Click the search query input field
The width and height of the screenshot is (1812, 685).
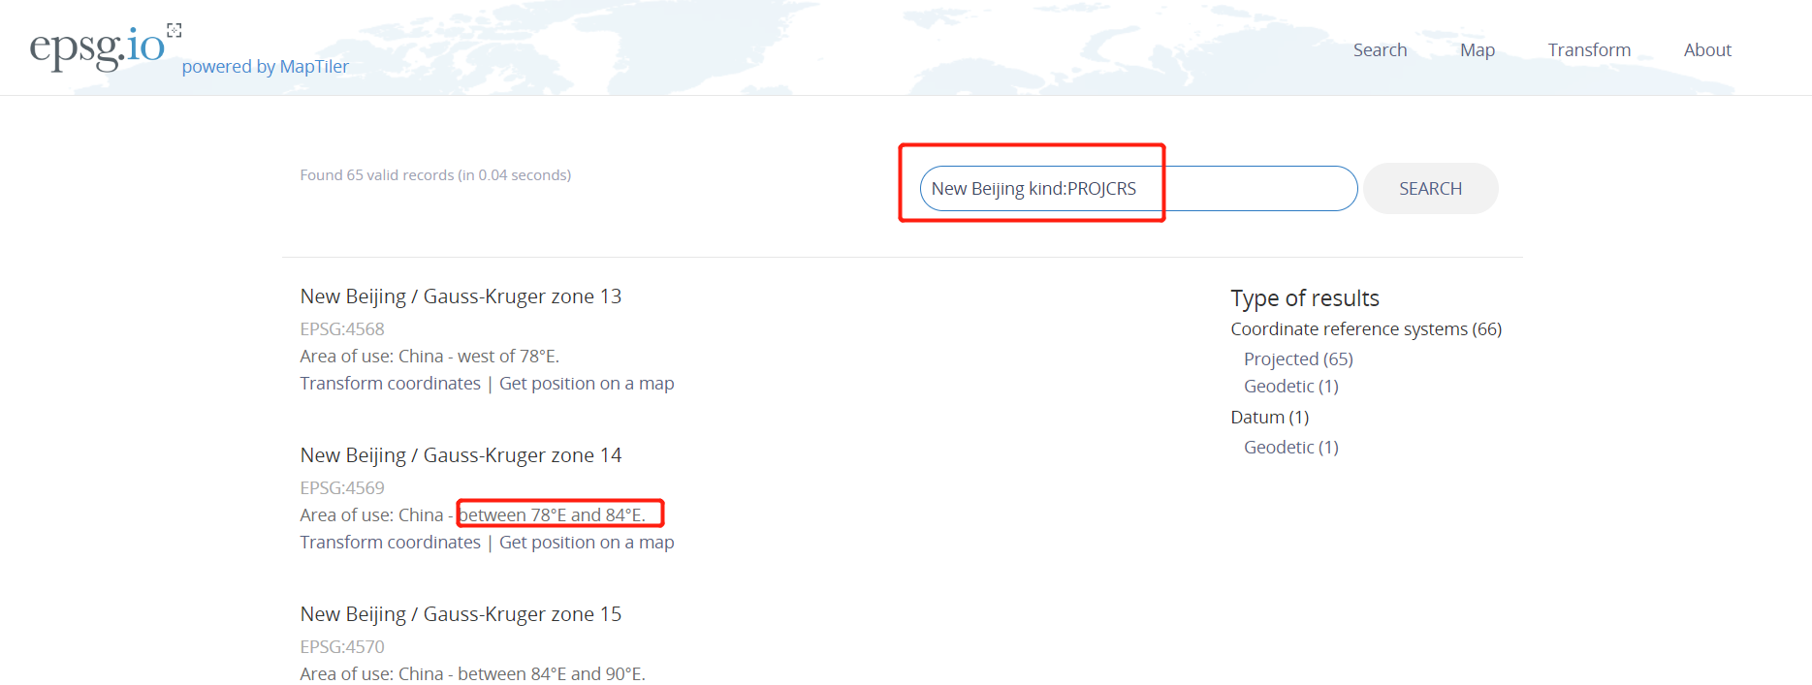[1136, 189]
